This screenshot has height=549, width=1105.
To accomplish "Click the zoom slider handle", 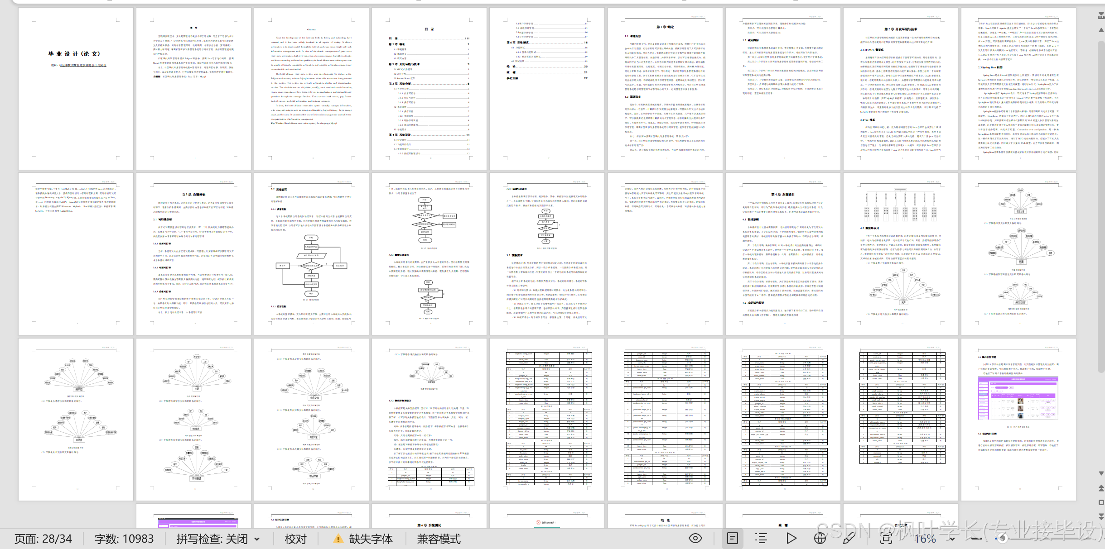I will coord(1003,539).
